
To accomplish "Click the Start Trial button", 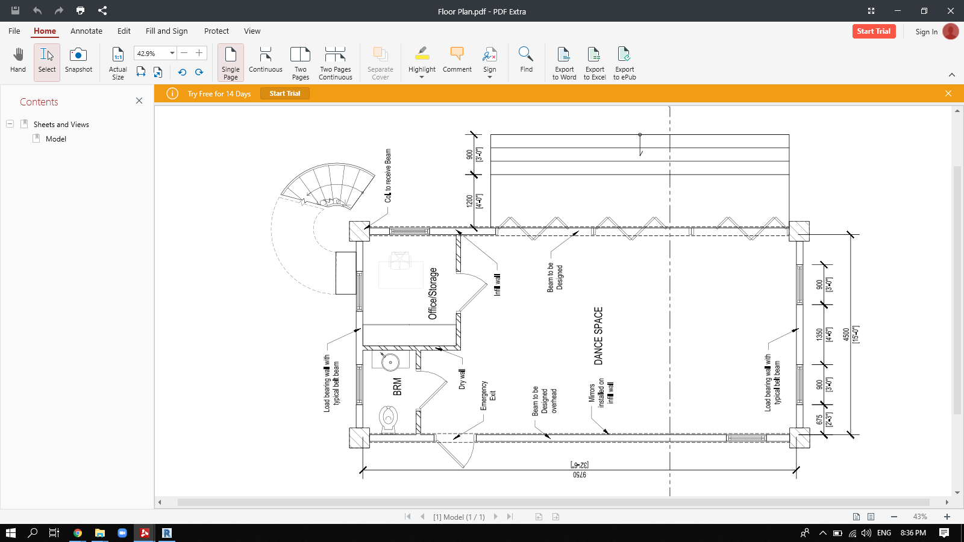I will (874, 31).
